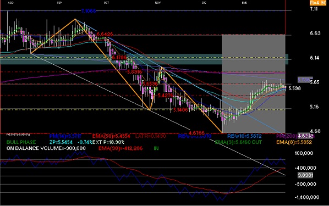The width and height of the screenshot is (329, 206).
Task: Select the 5.8916 level label
Action: pos(135,72)
